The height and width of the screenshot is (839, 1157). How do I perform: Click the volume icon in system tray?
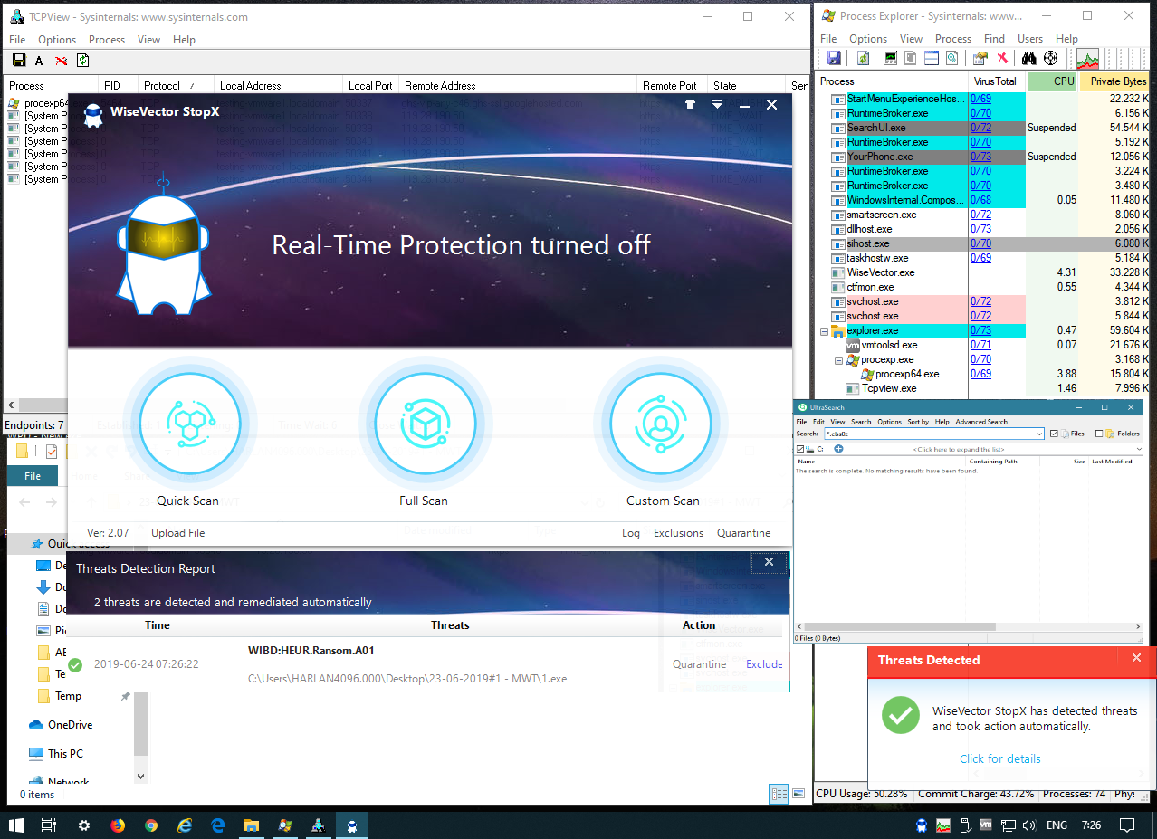[1028, 825]
